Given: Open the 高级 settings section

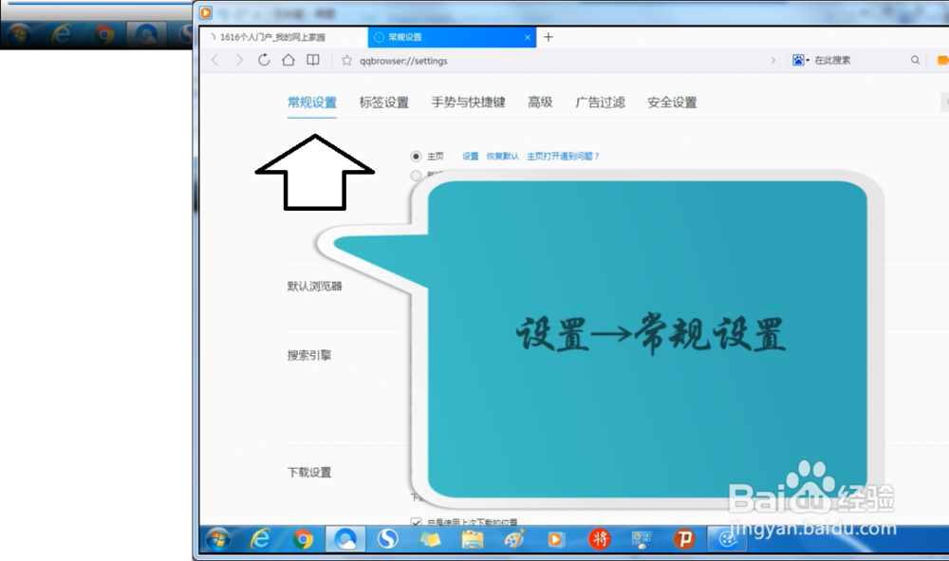Looking at the screenshot, I should [540, 103].
